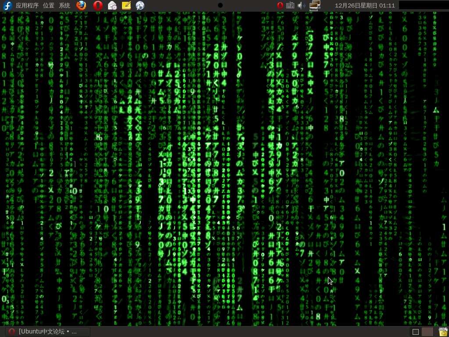Open the clock showing 12月26日星期日 01:11
This screenshot has height=337, width=449.
point(365,5)
